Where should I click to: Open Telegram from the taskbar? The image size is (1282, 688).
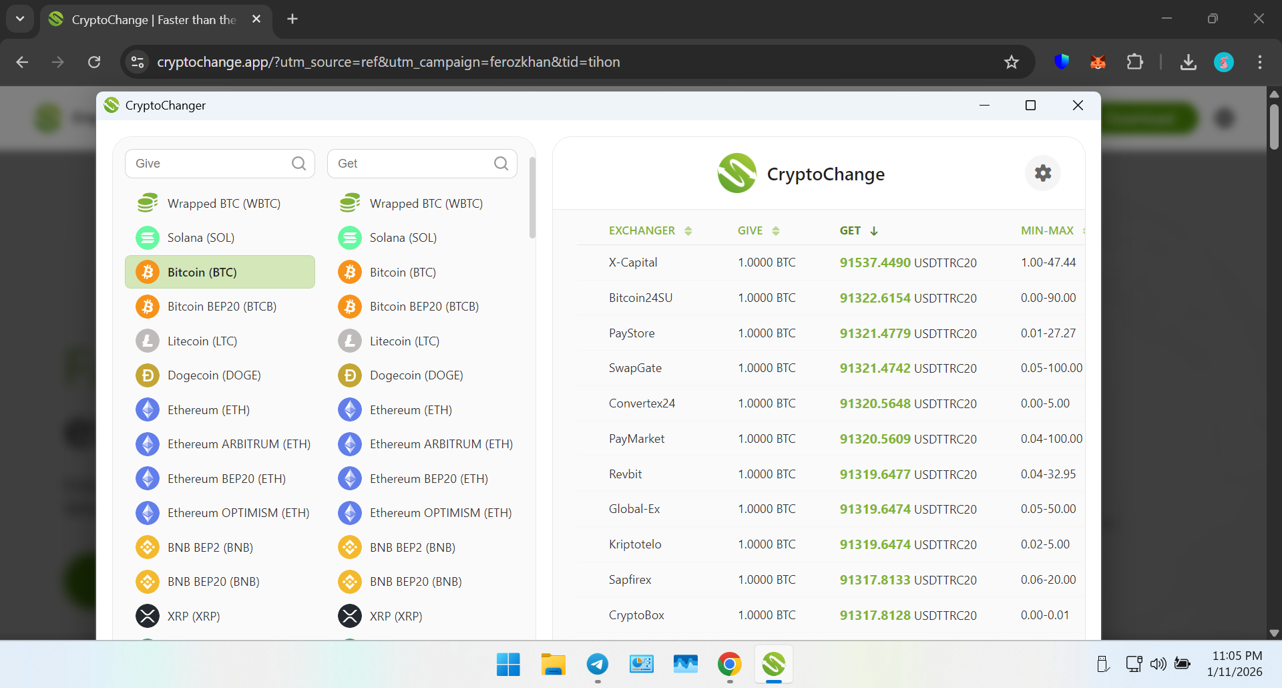pos(598,664)
